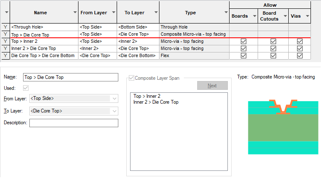Screen dimensions: 321x178
Task: Open the Type column filter dropdown
Action: click(x=225, y=13)
